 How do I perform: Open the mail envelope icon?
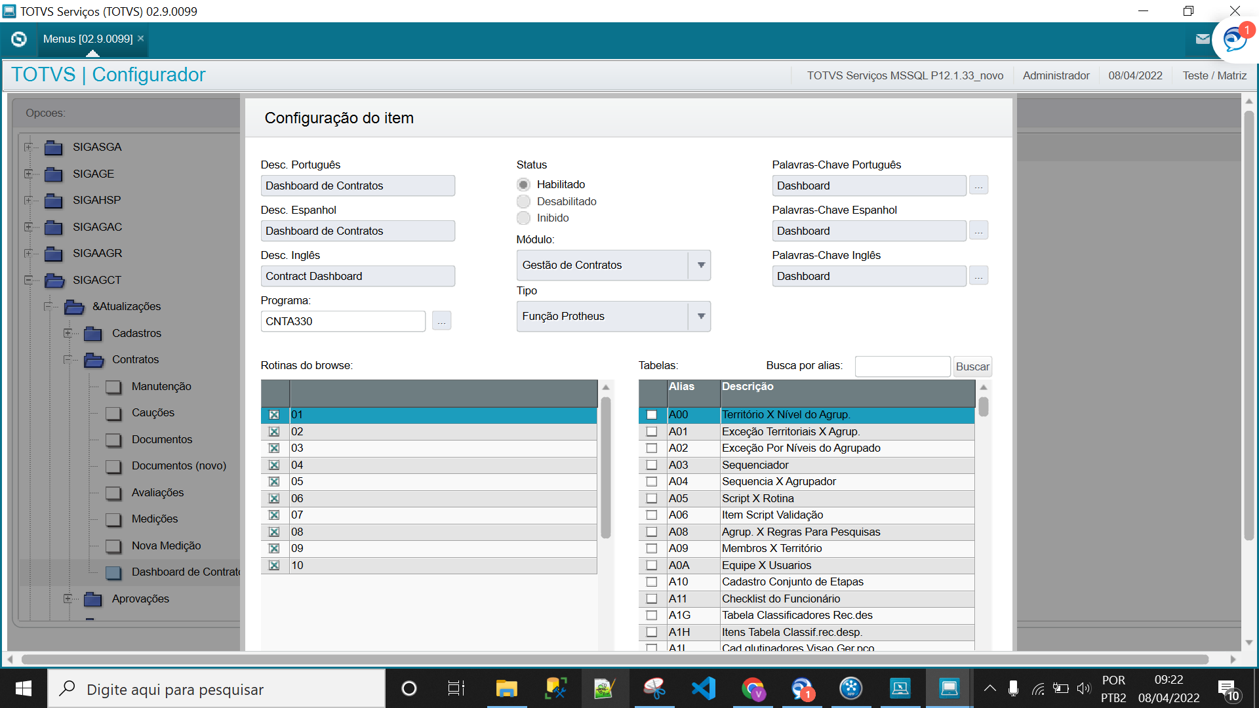coord(1203,39)
